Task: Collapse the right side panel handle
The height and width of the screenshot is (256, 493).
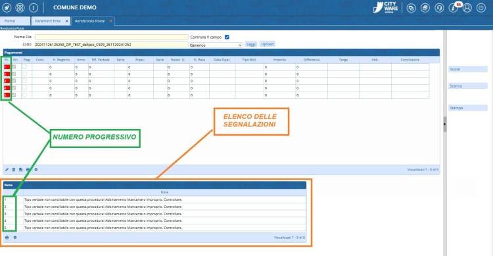Action: pos(445,124)
